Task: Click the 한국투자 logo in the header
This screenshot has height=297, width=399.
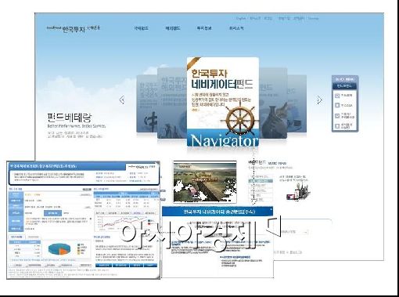Action: pyautogui.click(x=74, y=29)
